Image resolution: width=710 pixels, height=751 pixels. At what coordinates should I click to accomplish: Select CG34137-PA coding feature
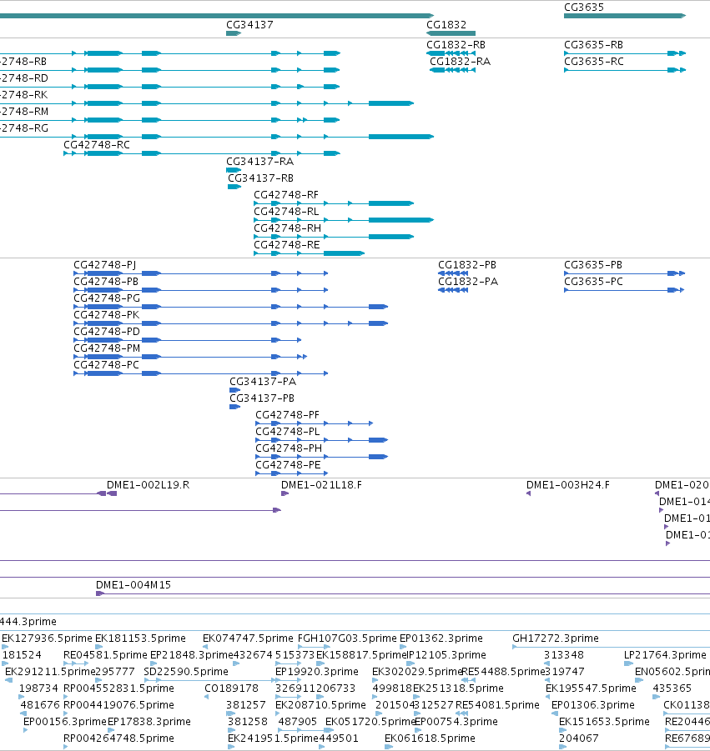[x=263, y=382]
